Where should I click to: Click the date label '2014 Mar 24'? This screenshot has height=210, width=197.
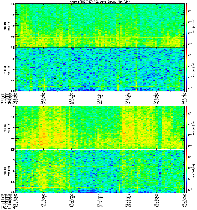pyautogui.click(x=8, y=208)
